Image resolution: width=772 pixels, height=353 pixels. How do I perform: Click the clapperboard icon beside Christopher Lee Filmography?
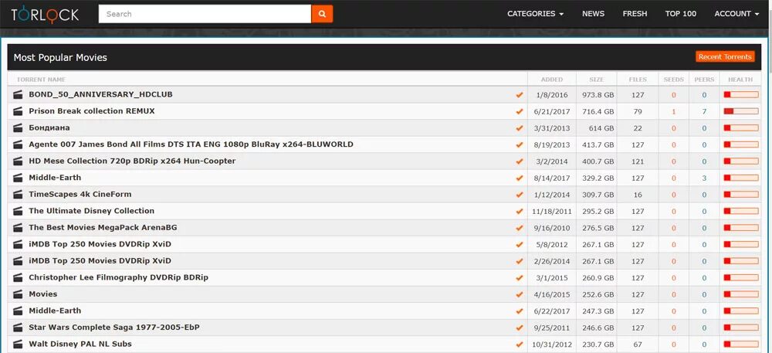point(19,277)
